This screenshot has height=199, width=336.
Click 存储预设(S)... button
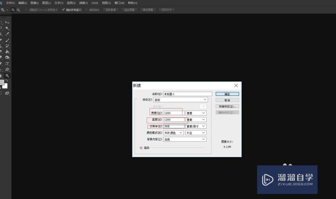click(227, 106)
